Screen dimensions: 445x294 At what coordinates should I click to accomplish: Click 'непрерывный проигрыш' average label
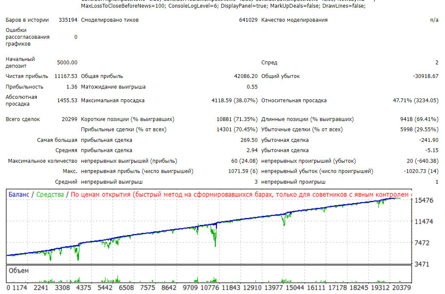293,182
